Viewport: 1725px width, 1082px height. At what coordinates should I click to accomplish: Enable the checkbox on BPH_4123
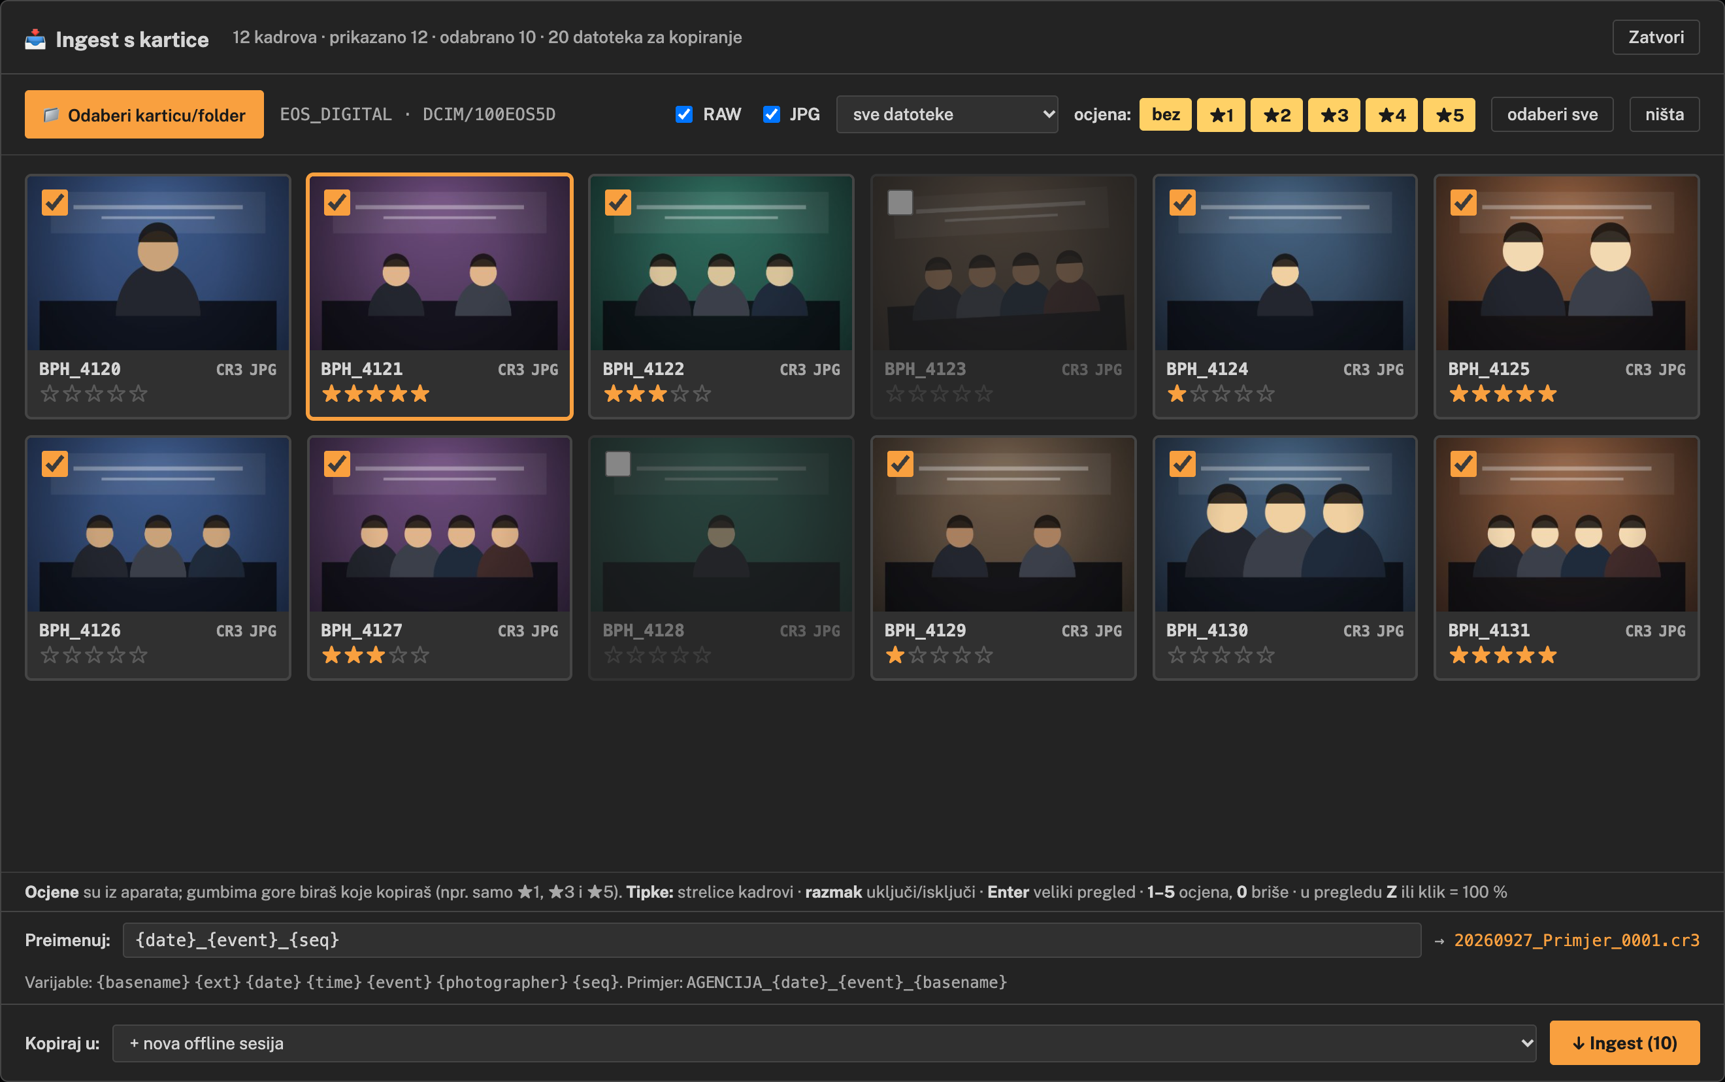pyautogui.click(x=900, y=203)
